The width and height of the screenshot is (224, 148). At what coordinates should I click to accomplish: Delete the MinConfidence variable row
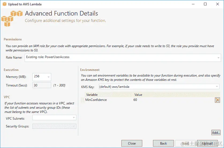pyautogui.click(x=217, y=100)
